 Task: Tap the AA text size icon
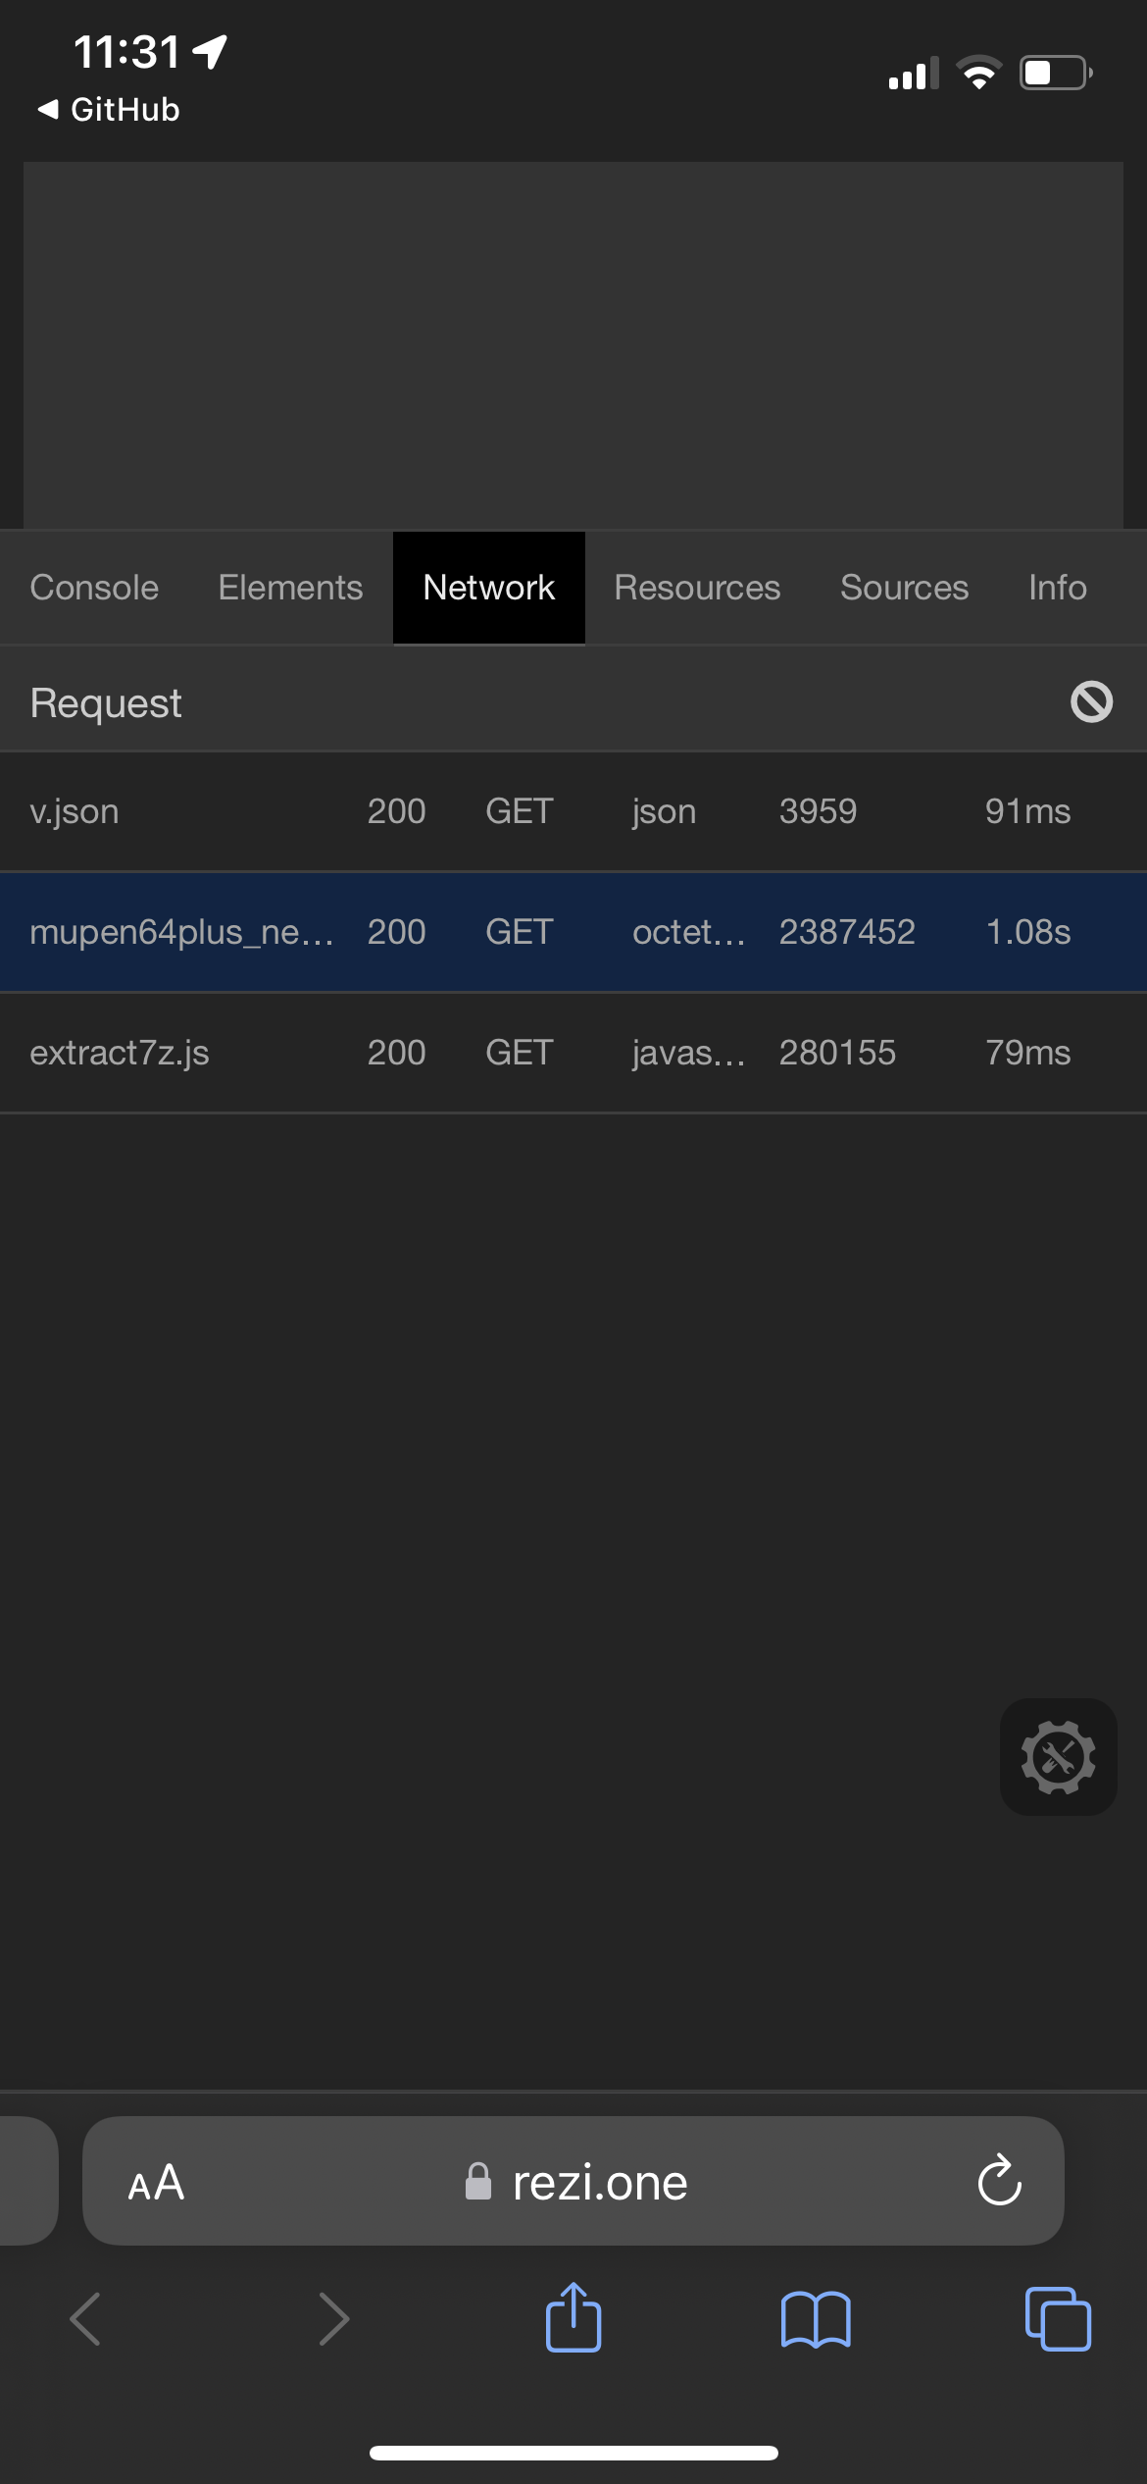(x=155, y=2182)
